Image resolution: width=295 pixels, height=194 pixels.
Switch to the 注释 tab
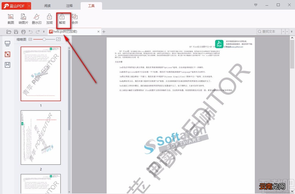[69, 6]
